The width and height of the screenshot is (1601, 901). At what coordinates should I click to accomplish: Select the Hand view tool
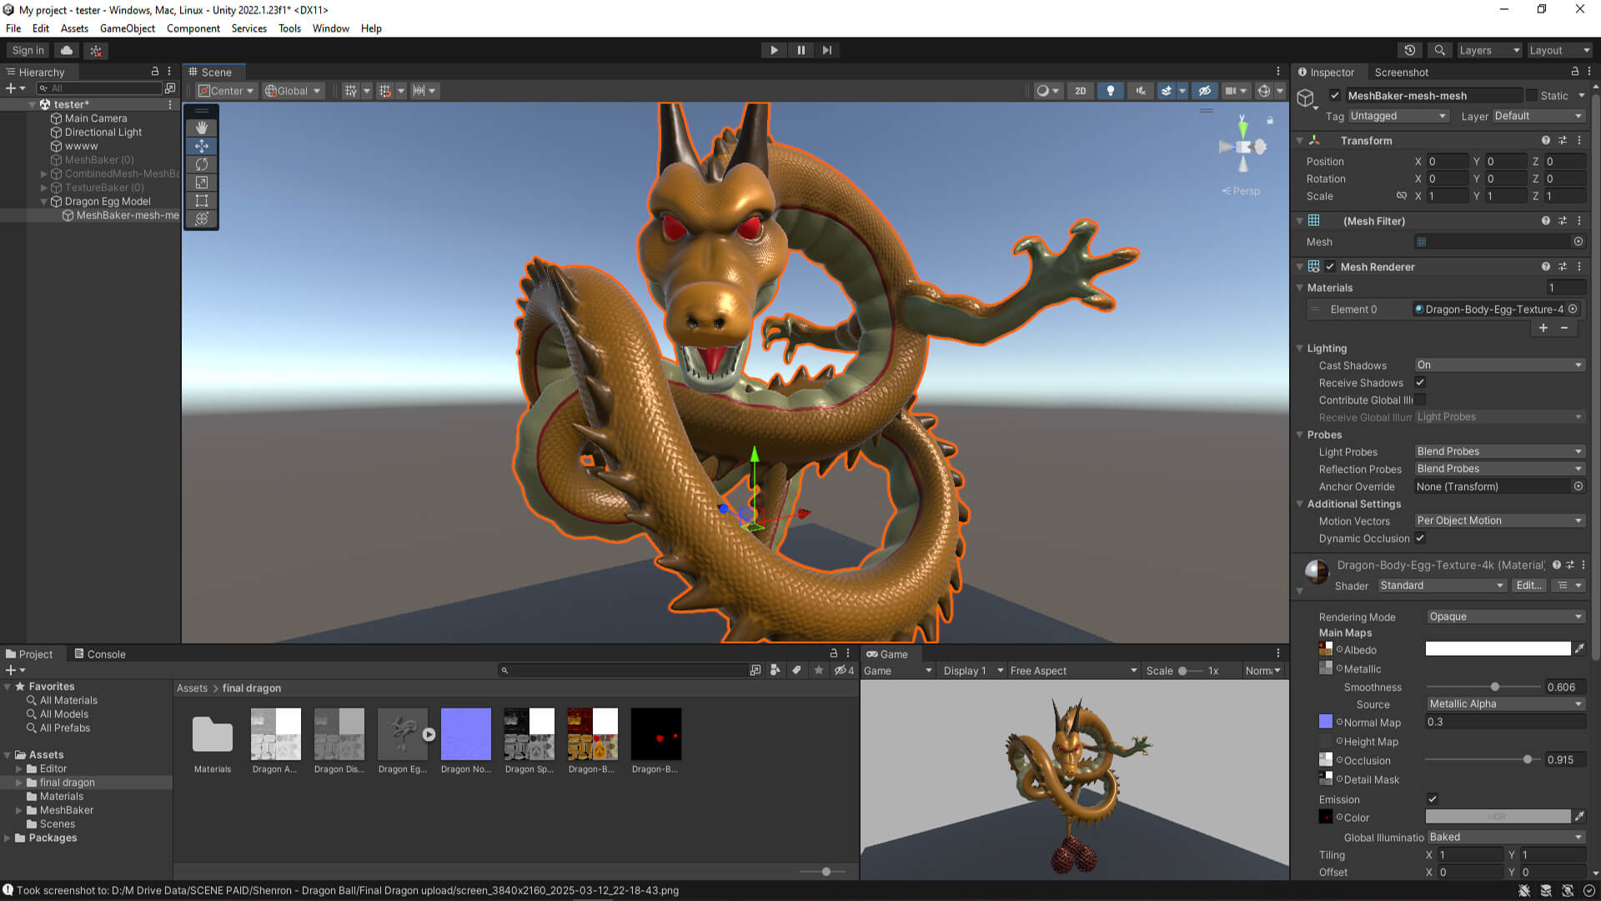tap(201, 128)
